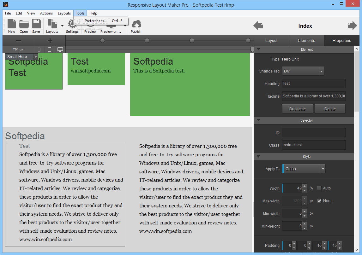Switch to the Layout tab
Viewport: 362px width, 255px height.
(x=271, y=41)
